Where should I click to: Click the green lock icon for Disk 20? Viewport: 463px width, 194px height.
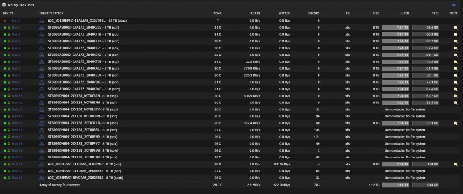pyautogui.click(x=8, y=157)
